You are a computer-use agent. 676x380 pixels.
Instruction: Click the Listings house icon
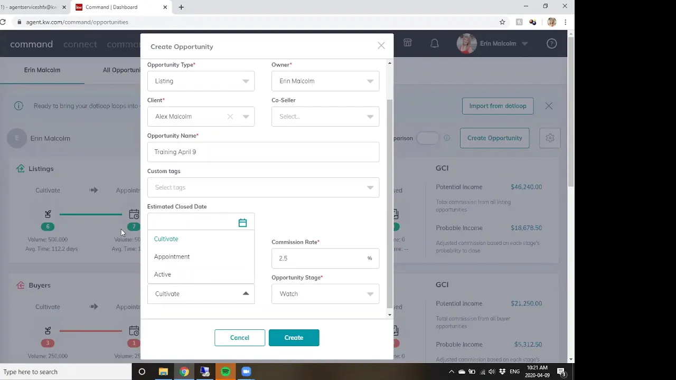20,168
